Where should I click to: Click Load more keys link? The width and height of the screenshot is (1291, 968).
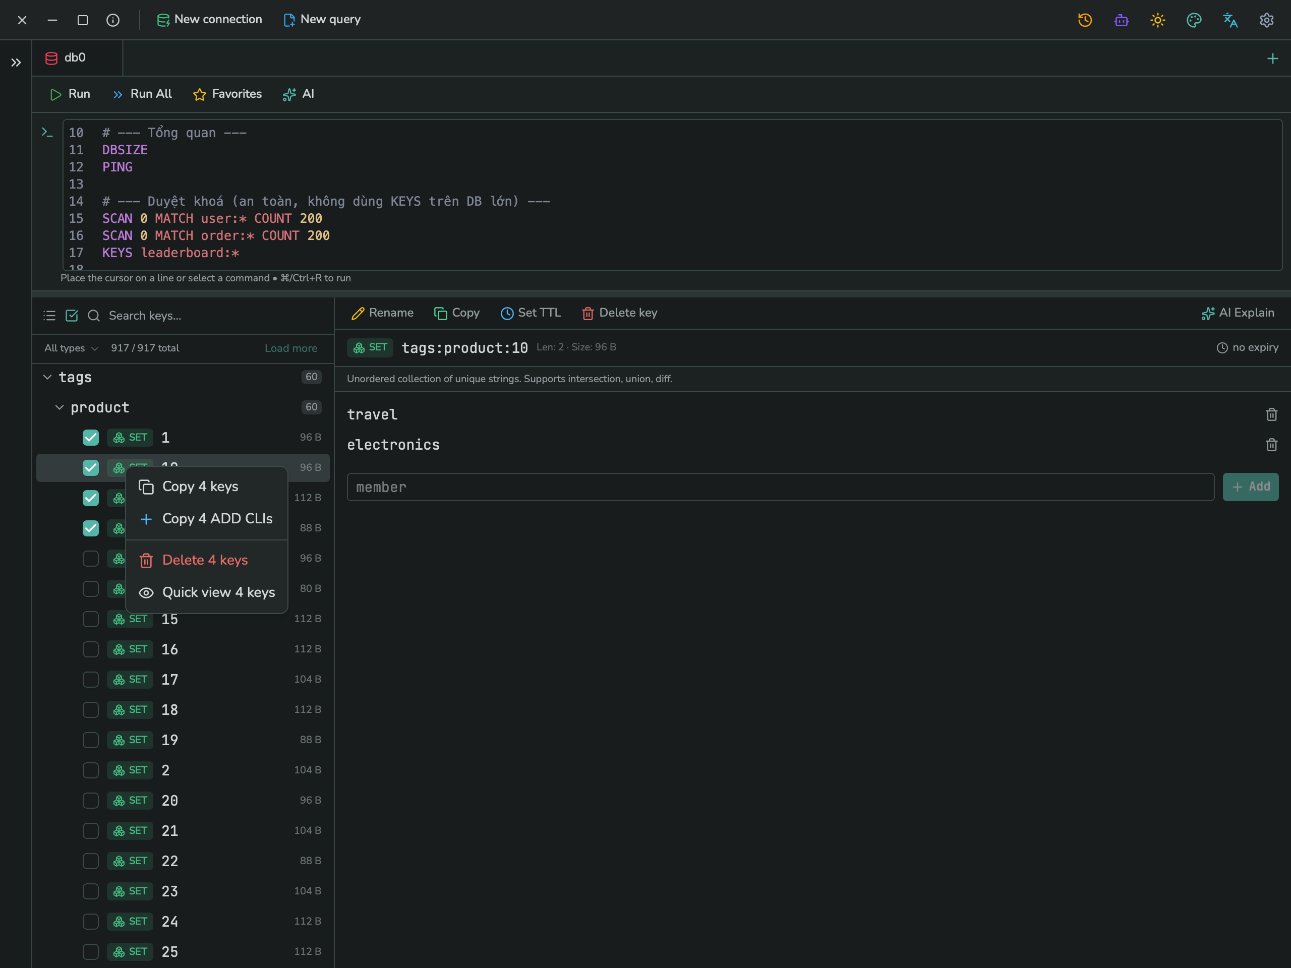290,348
